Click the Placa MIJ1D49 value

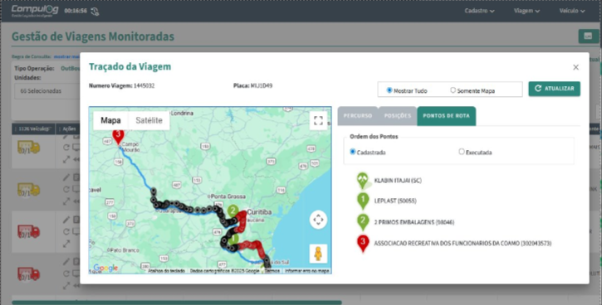point(262,85)
